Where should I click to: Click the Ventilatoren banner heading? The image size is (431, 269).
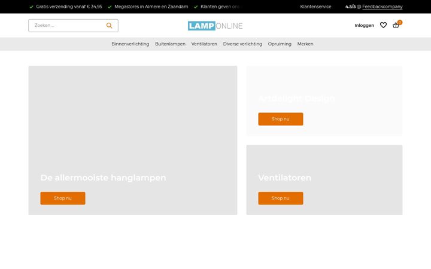(x=284, y=178)
